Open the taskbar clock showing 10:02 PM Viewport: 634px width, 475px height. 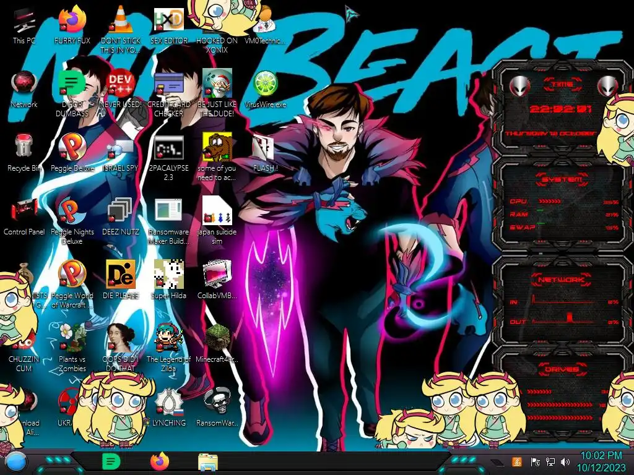click(x=601, y=461)
